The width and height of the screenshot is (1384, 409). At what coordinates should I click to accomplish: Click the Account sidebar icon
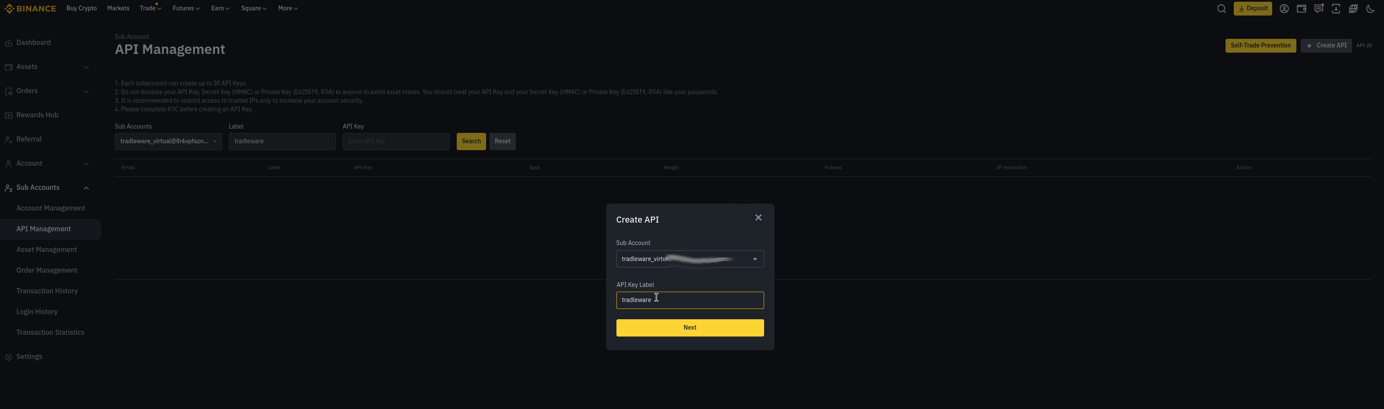click(9, 164)
